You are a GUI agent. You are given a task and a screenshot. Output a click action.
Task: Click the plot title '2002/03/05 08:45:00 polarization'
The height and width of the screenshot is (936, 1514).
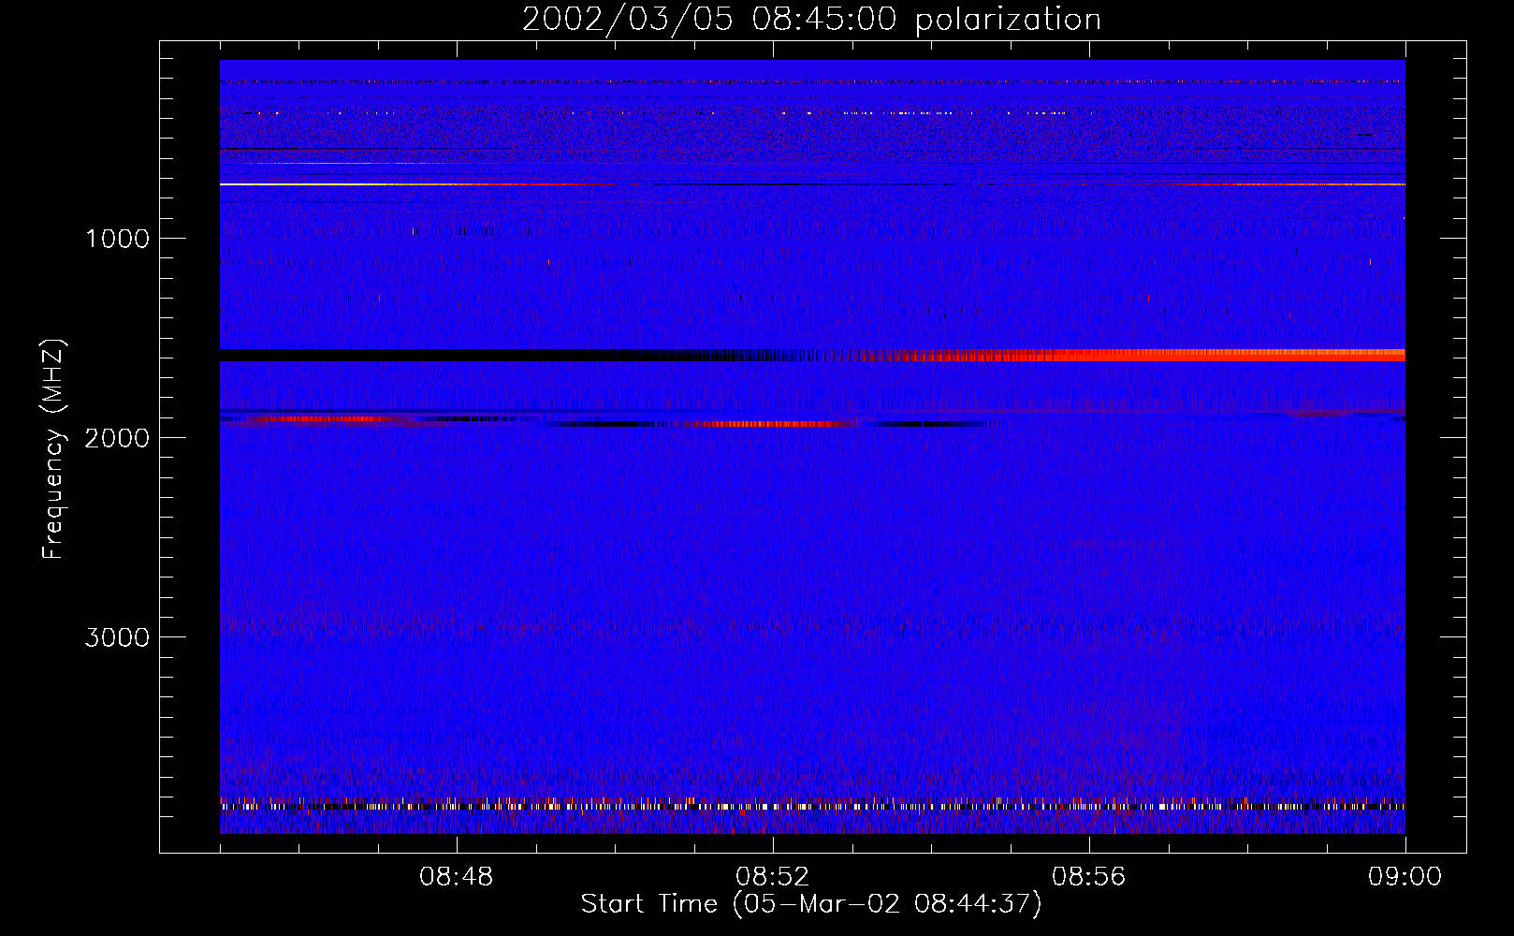click(811, 20)
